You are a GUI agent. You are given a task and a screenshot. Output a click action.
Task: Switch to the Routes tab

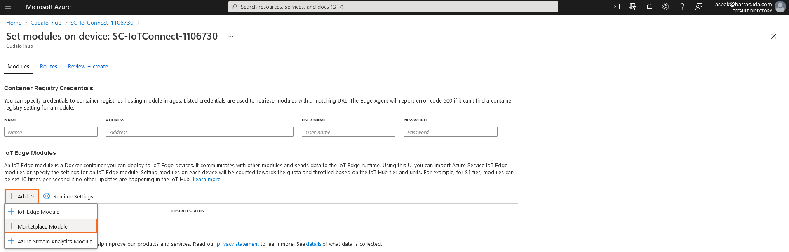pyautogui.click(x=49, y=66)
